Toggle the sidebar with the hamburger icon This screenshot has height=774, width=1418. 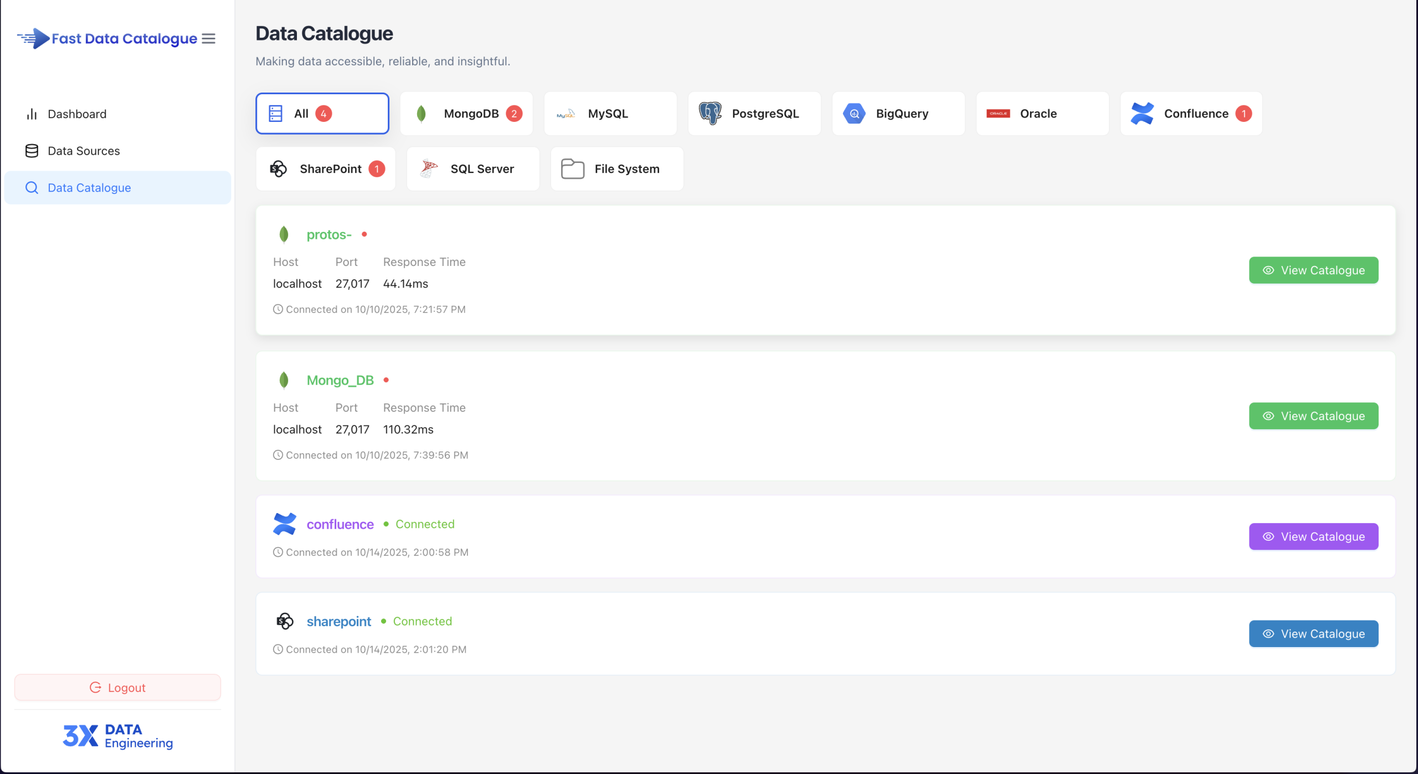tap(208, 39)
